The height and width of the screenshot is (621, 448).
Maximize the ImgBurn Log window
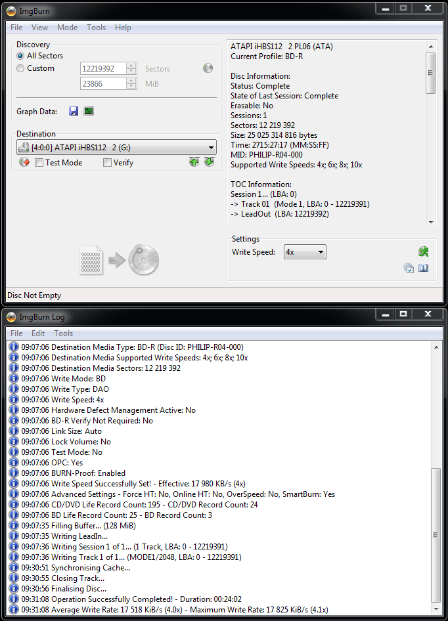pyautogui.click(x=403, y=314)
